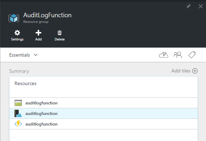Open the users access icon
The height and width of the screenshot is (141, 206).
coord(178,55)
